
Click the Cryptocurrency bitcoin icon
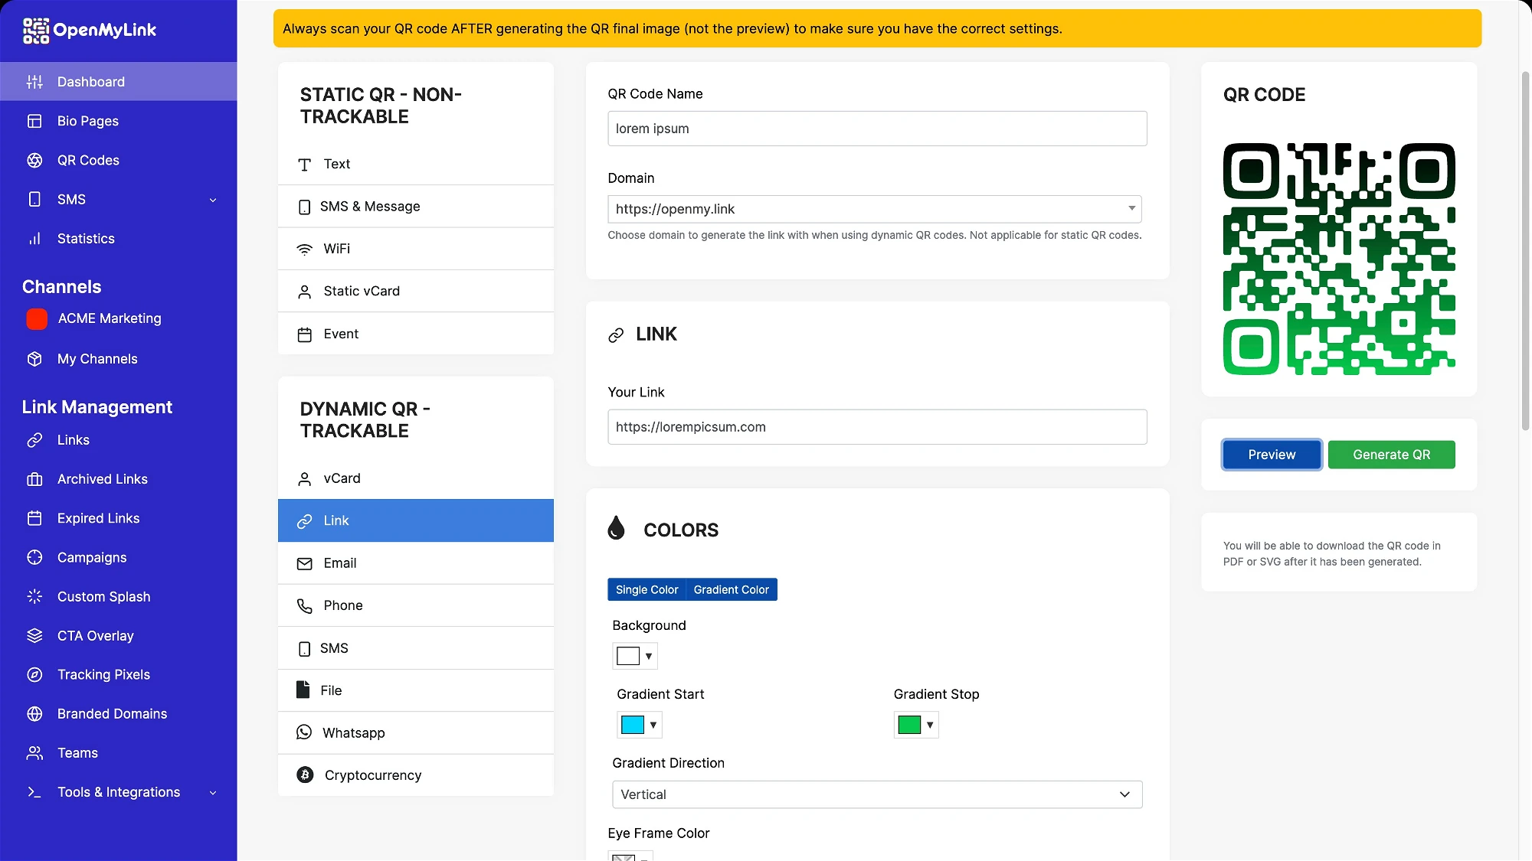[x=305, y=775]
